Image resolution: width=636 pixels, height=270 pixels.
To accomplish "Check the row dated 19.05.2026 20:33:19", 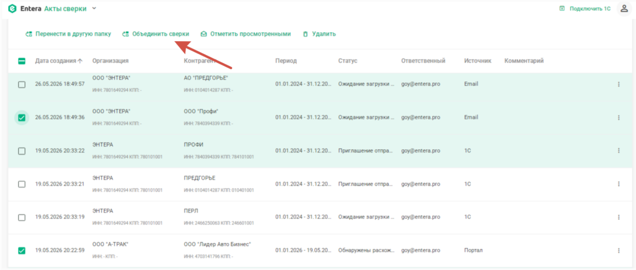I will (x=22, y=217).
